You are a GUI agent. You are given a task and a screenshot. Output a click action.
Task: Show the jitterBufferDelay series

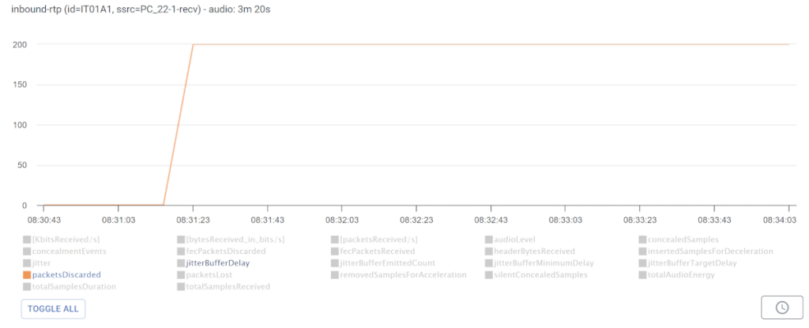219,263
